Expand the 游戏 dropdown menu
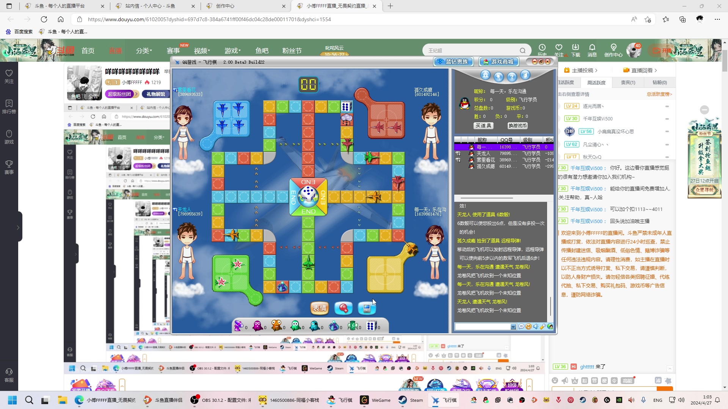This screenshot has width=728, height=409. 232,51
